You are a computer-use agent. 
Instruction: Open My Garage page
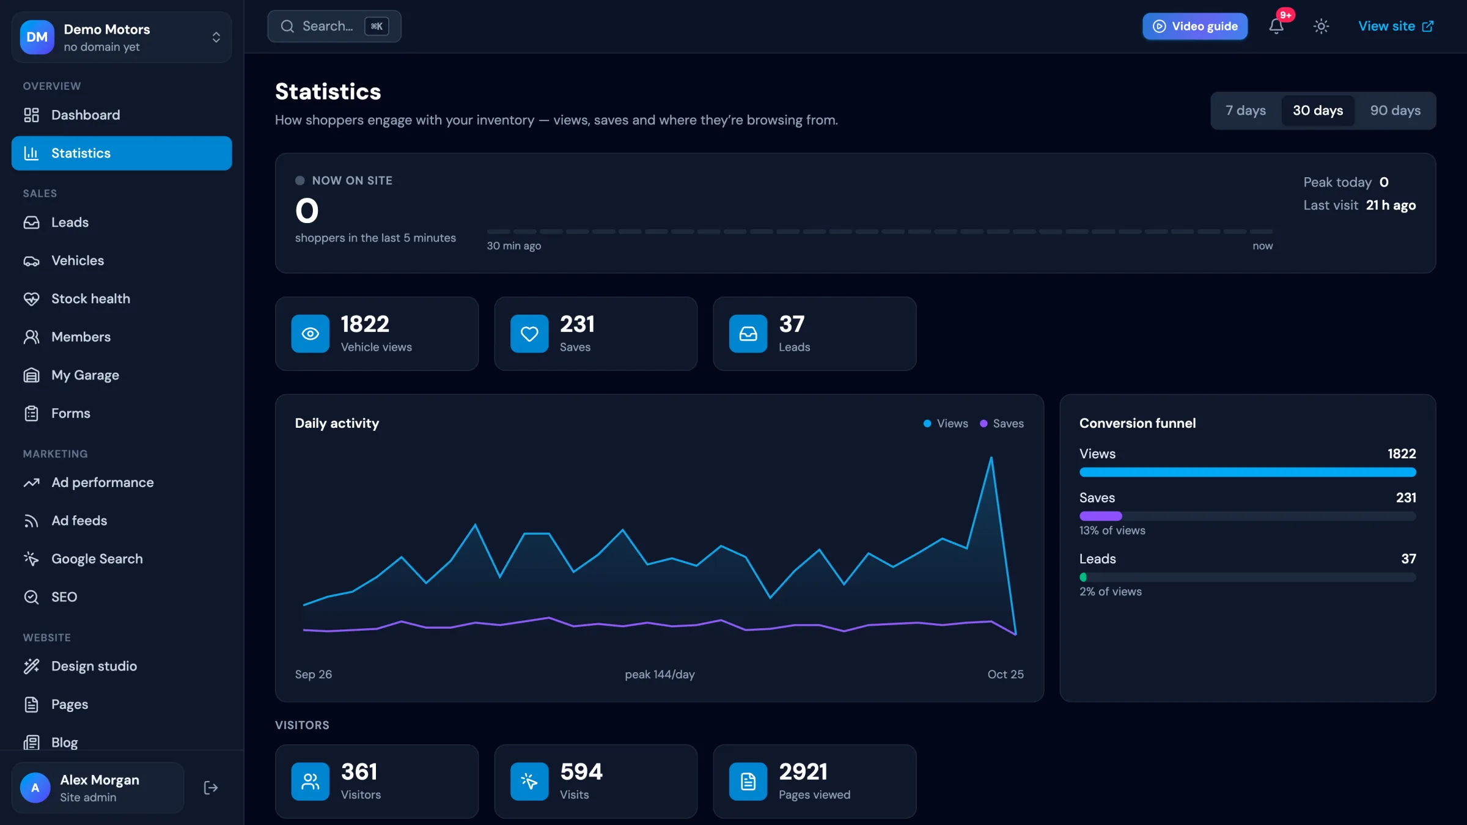tap(122, 375)
